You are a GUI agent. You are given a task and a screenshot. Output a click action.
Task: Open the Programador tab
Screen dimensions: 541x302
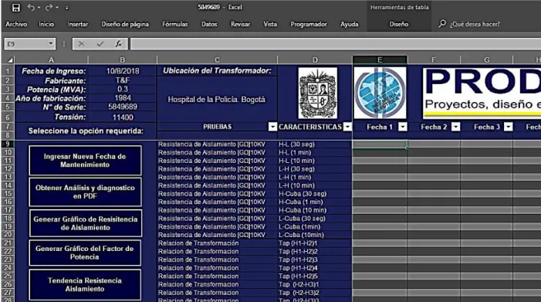(x=309, y=24)
